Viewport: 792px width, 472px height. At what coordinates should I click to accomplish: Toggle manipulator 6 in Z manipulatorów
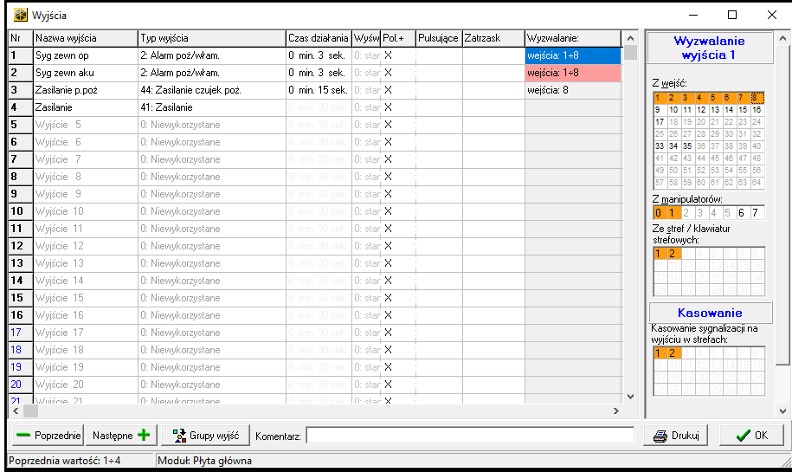click(x=743, y=213)
